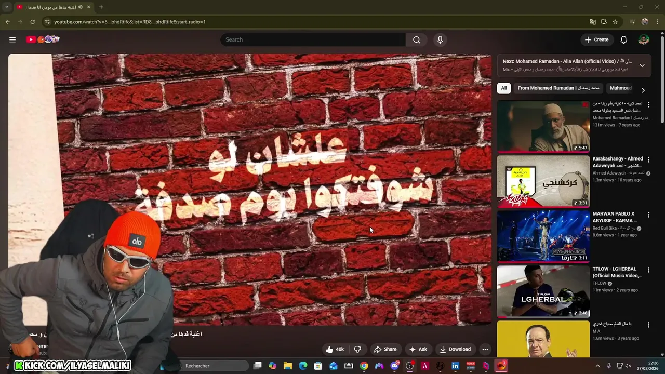Visit the TFLOW channel name
This screenshot has width=665, height=374.
pyautogui.click(x=600, y=283)
